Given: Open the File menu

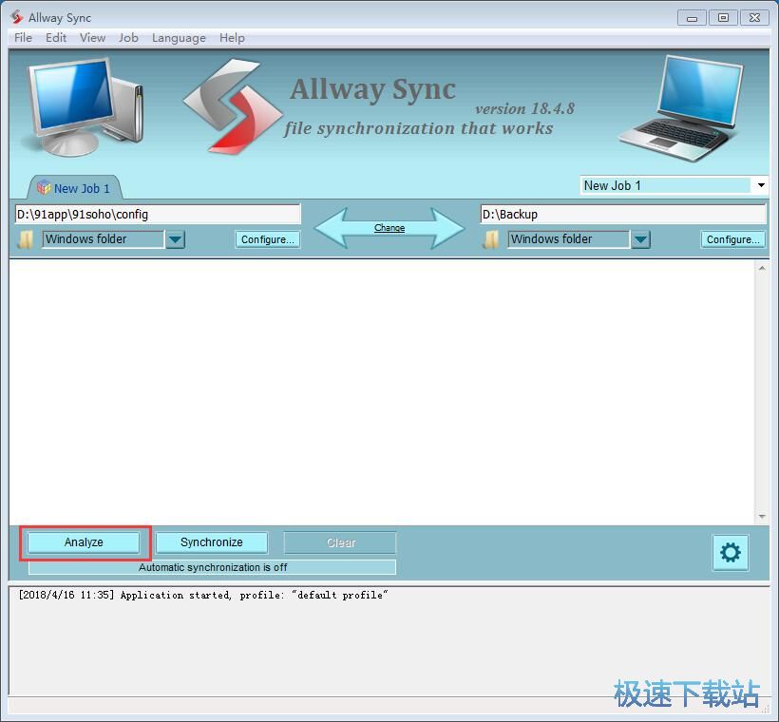Looking at the screenshot, I should (x=23, y=38).
